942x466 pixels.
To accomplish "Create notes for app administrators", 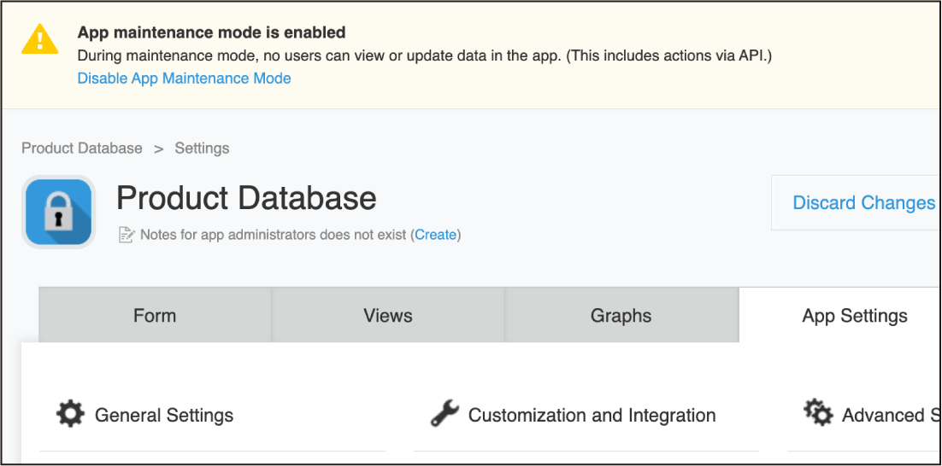I will (436, 235).
